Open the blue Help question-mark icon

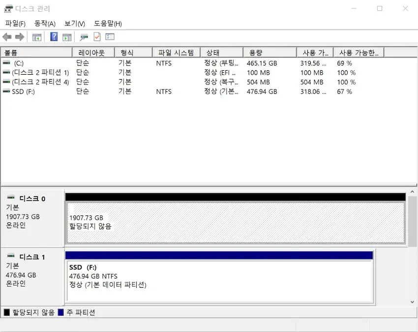54,36
